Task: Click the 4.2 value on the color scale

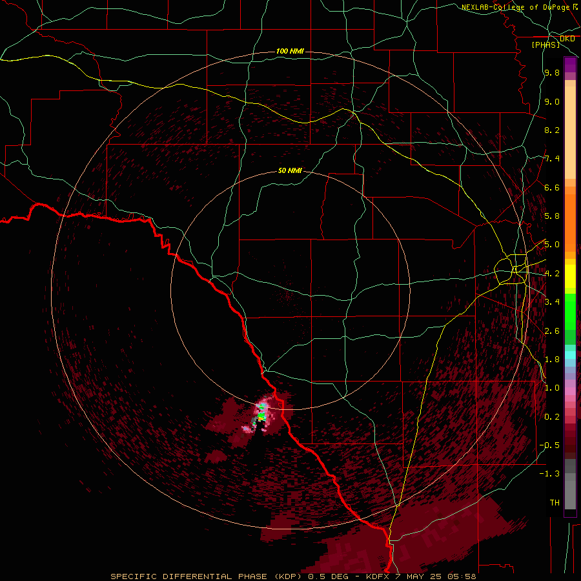Action: (x=552, y=274)
